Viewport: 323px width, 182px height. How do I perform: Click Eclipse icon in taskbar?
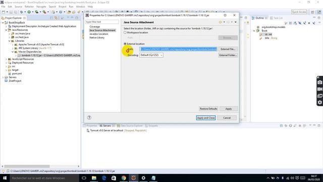(133, 178)
